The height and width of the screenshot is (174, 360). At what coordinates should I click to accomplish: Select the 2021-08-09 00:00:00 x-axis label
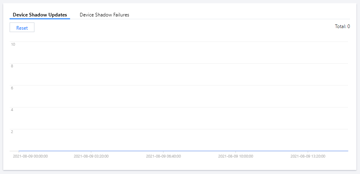pos(30,156)
